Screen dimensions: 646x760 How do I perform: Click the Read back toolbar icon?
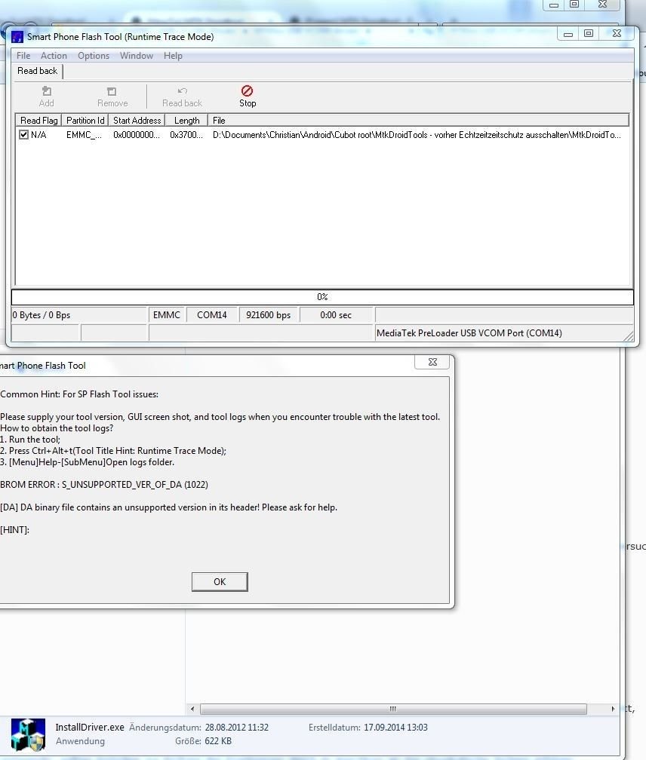tap(182, 97)
